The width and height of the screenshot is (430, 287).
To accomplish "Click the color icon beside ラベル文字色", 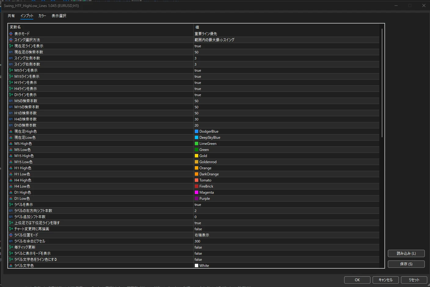I will tap(11, 266).
